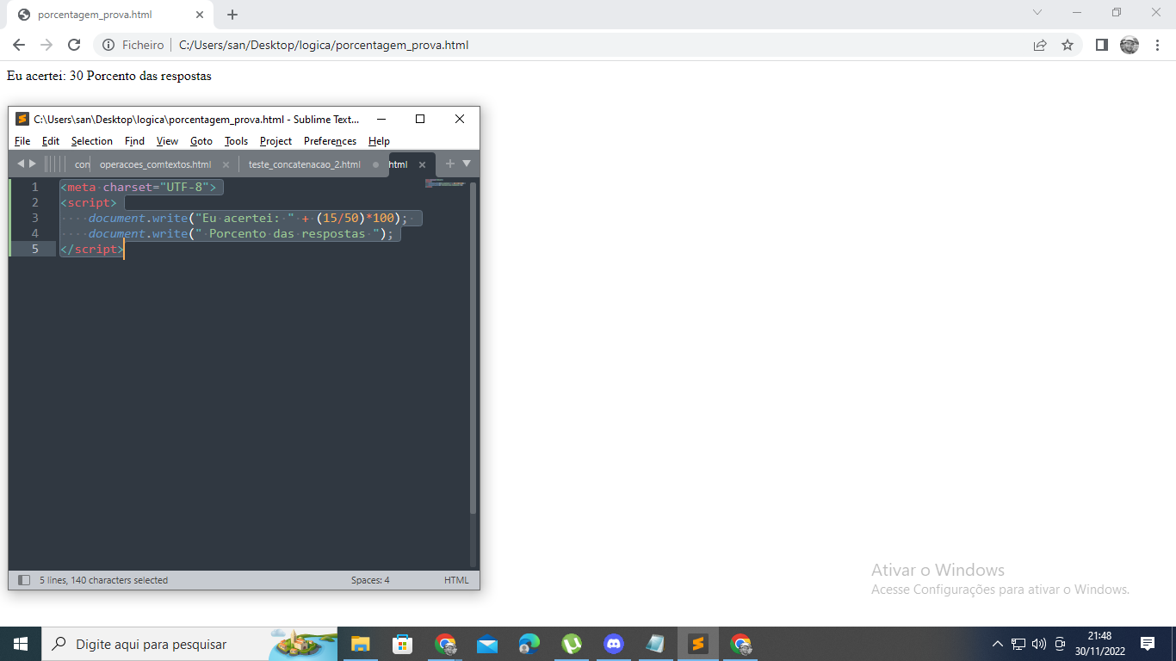Open the Windows notification center

pos(1147,644)
